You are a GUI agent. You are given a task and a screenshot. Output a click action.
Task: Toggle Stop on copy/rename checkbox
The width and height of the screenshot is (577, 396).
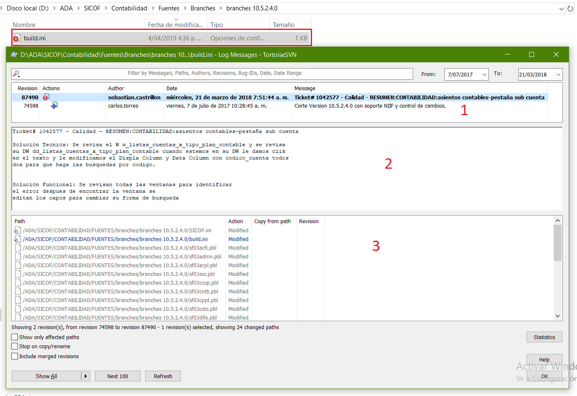15,346
